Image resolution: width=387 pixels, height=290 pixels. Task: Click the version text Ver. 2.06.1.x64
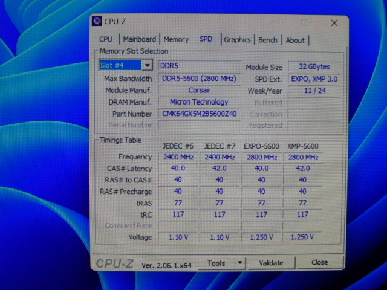pyautogui.click(x=167, y=266)
